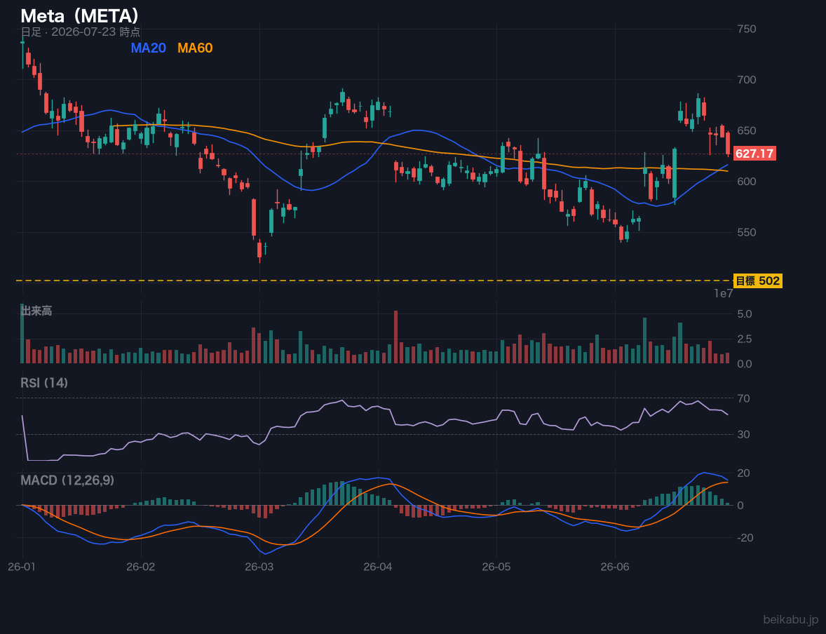Click the 650 price axis label
Image resolution: width=826 pixels, height=634 pixels.
click(747, 130)
